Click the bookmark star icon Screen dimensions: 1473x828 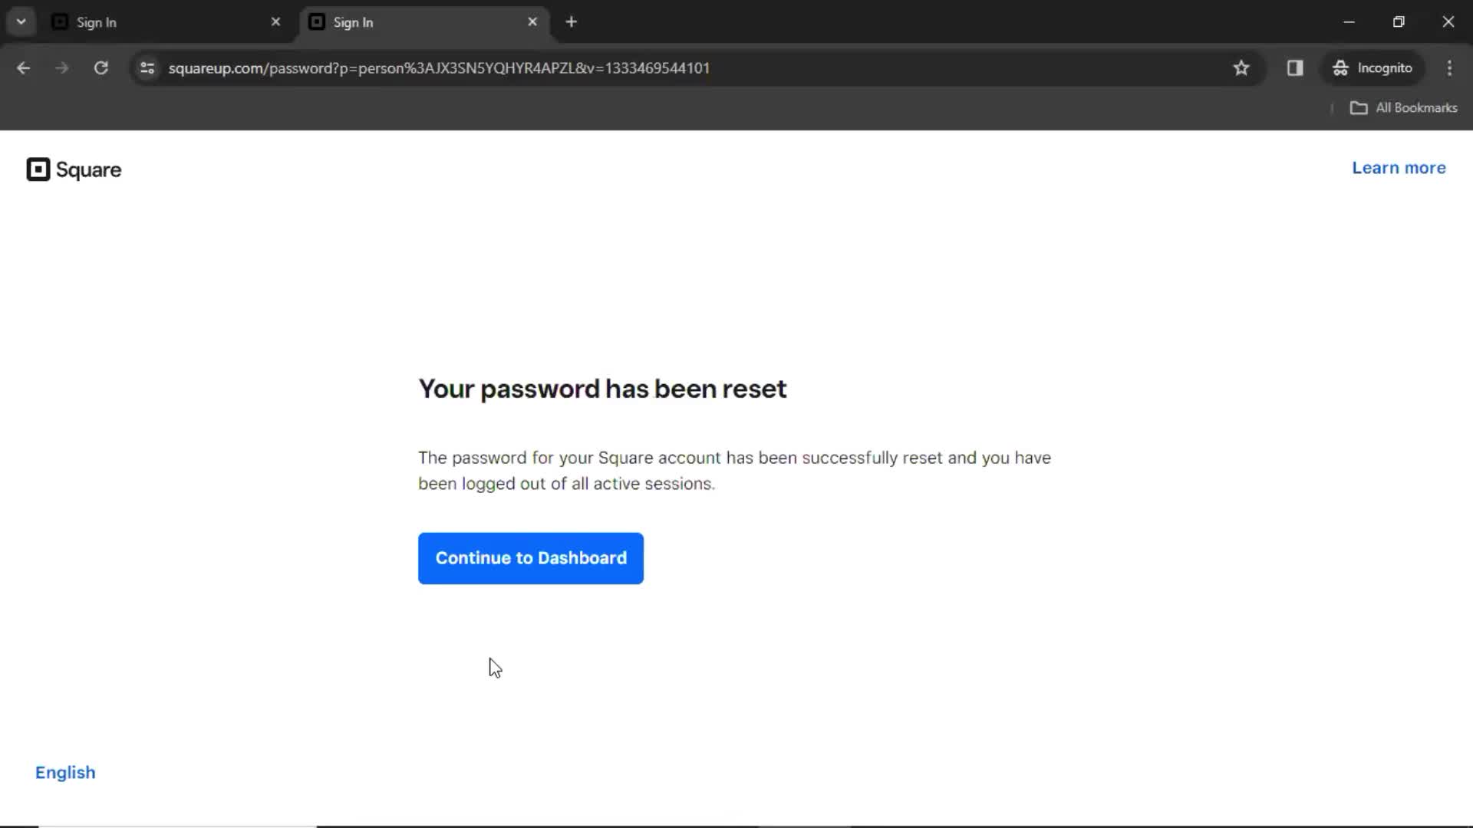coord(1242,69)
